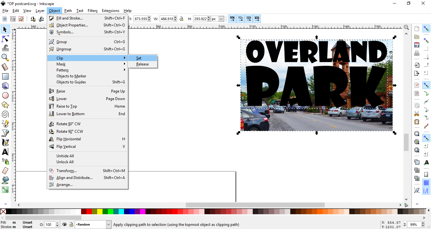Select the Eraser tool
Screen dimensions: 431x229
pyautogui.click(x=5, y=171)
